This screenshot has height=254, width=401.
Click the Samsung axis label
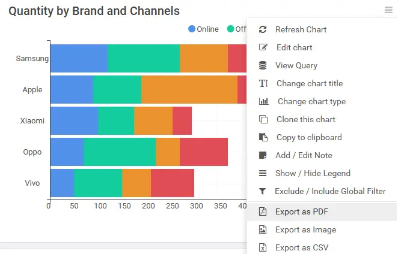tap(32, 59)
